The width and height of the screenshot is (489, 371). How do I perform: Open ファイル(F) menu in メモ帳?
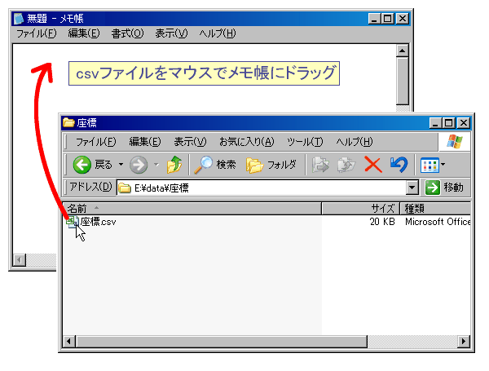tap(37, 33)
